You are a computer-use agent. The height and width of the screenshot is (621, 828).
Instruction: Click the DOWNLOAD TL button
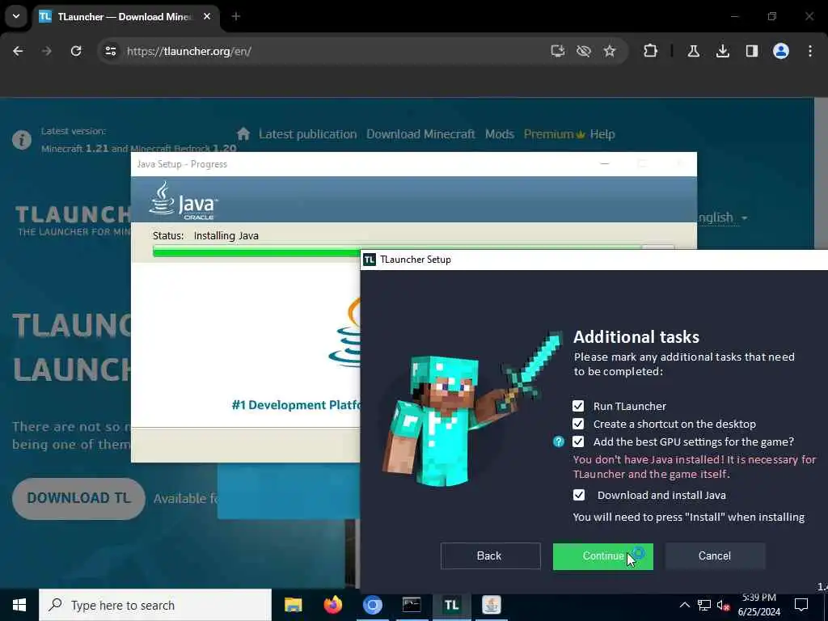tap(78, 498)
